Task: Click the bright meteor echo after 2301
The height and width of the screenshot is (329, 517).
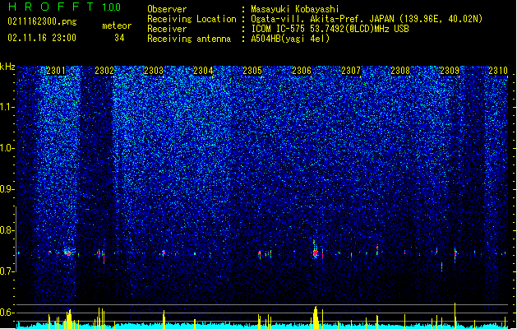Action: pos(68,253)
